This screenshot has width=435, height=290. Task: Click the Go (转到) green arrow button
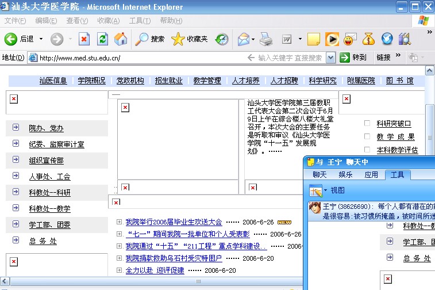(x=345, y=58)
